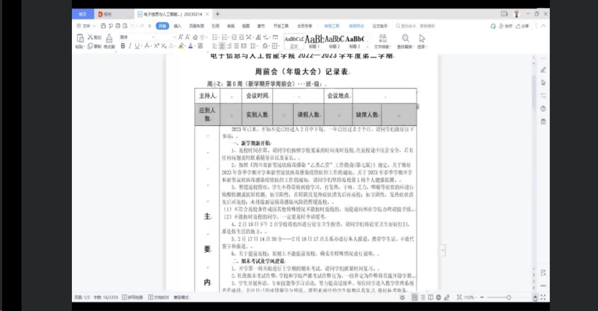Open the Insert ribbon tab

tap(178, 26)
